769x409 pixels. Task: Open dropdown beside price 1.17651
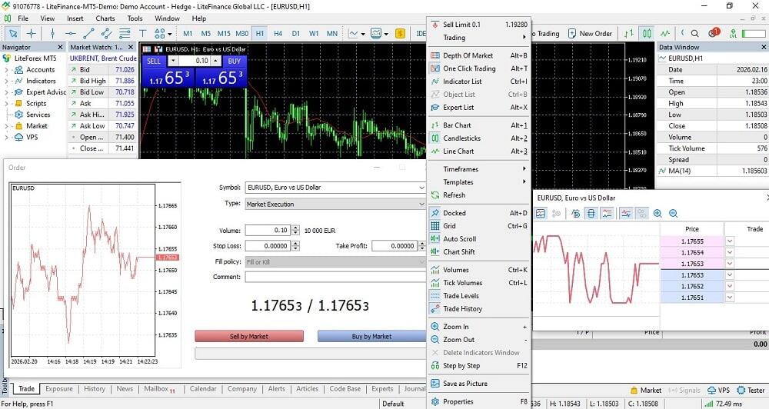tap(730, 298)
